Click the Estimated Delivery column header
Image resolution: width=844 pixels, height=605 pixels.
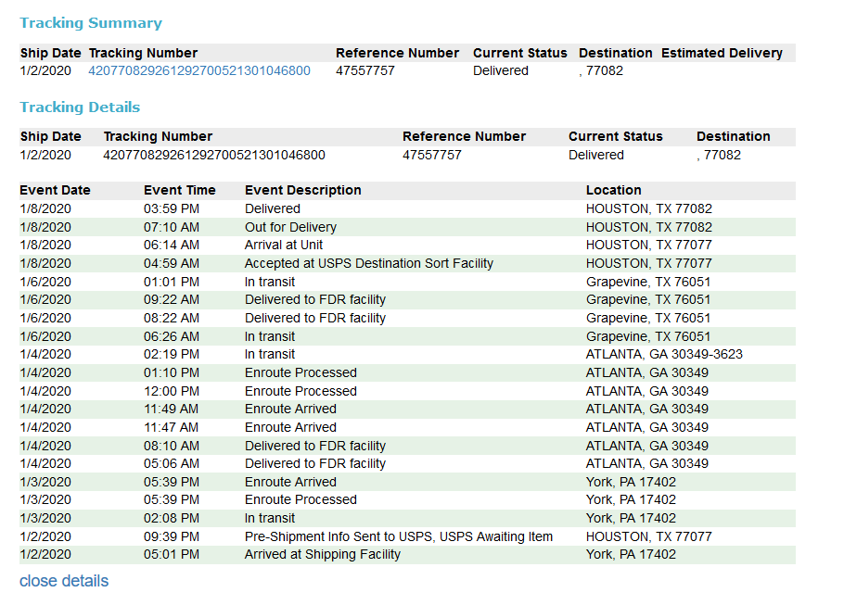(x=722, y=53)
